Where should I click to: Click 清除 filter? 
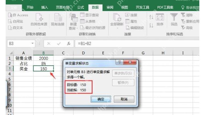[x=187, y=15]
